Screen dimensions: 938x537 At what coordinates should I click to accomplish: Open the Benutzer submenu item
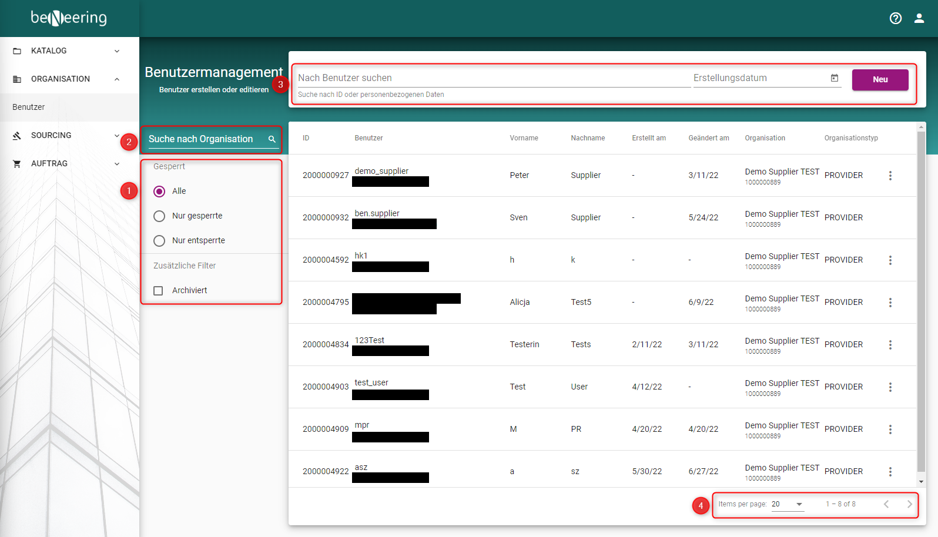29,108
